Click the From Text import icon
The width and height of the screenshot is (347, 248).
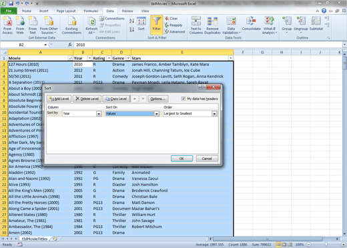click(x=33, y=25)
